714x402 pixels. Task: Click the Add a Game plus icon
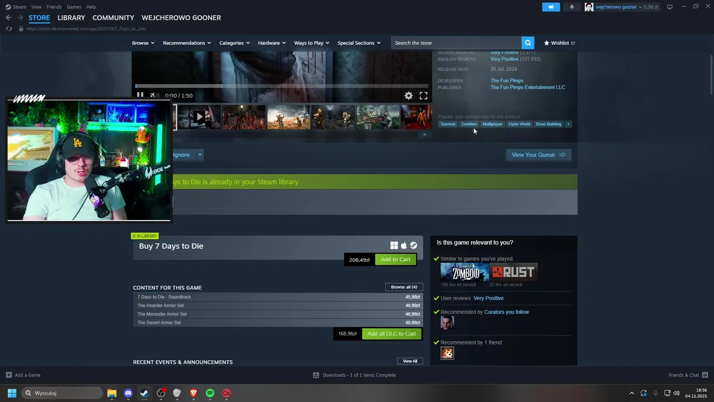tap(8, 375)
